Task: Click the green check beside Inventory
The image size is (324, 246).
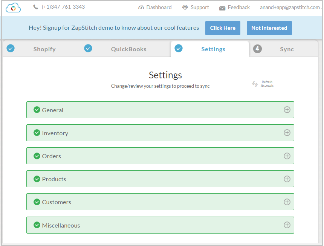Action: (37, 133)
